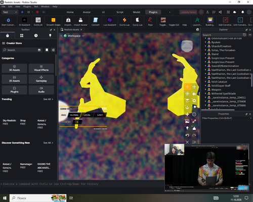Click the command bar input
Image resolution: width=253 pixels, height=202 pixels.
coord(82,184)
